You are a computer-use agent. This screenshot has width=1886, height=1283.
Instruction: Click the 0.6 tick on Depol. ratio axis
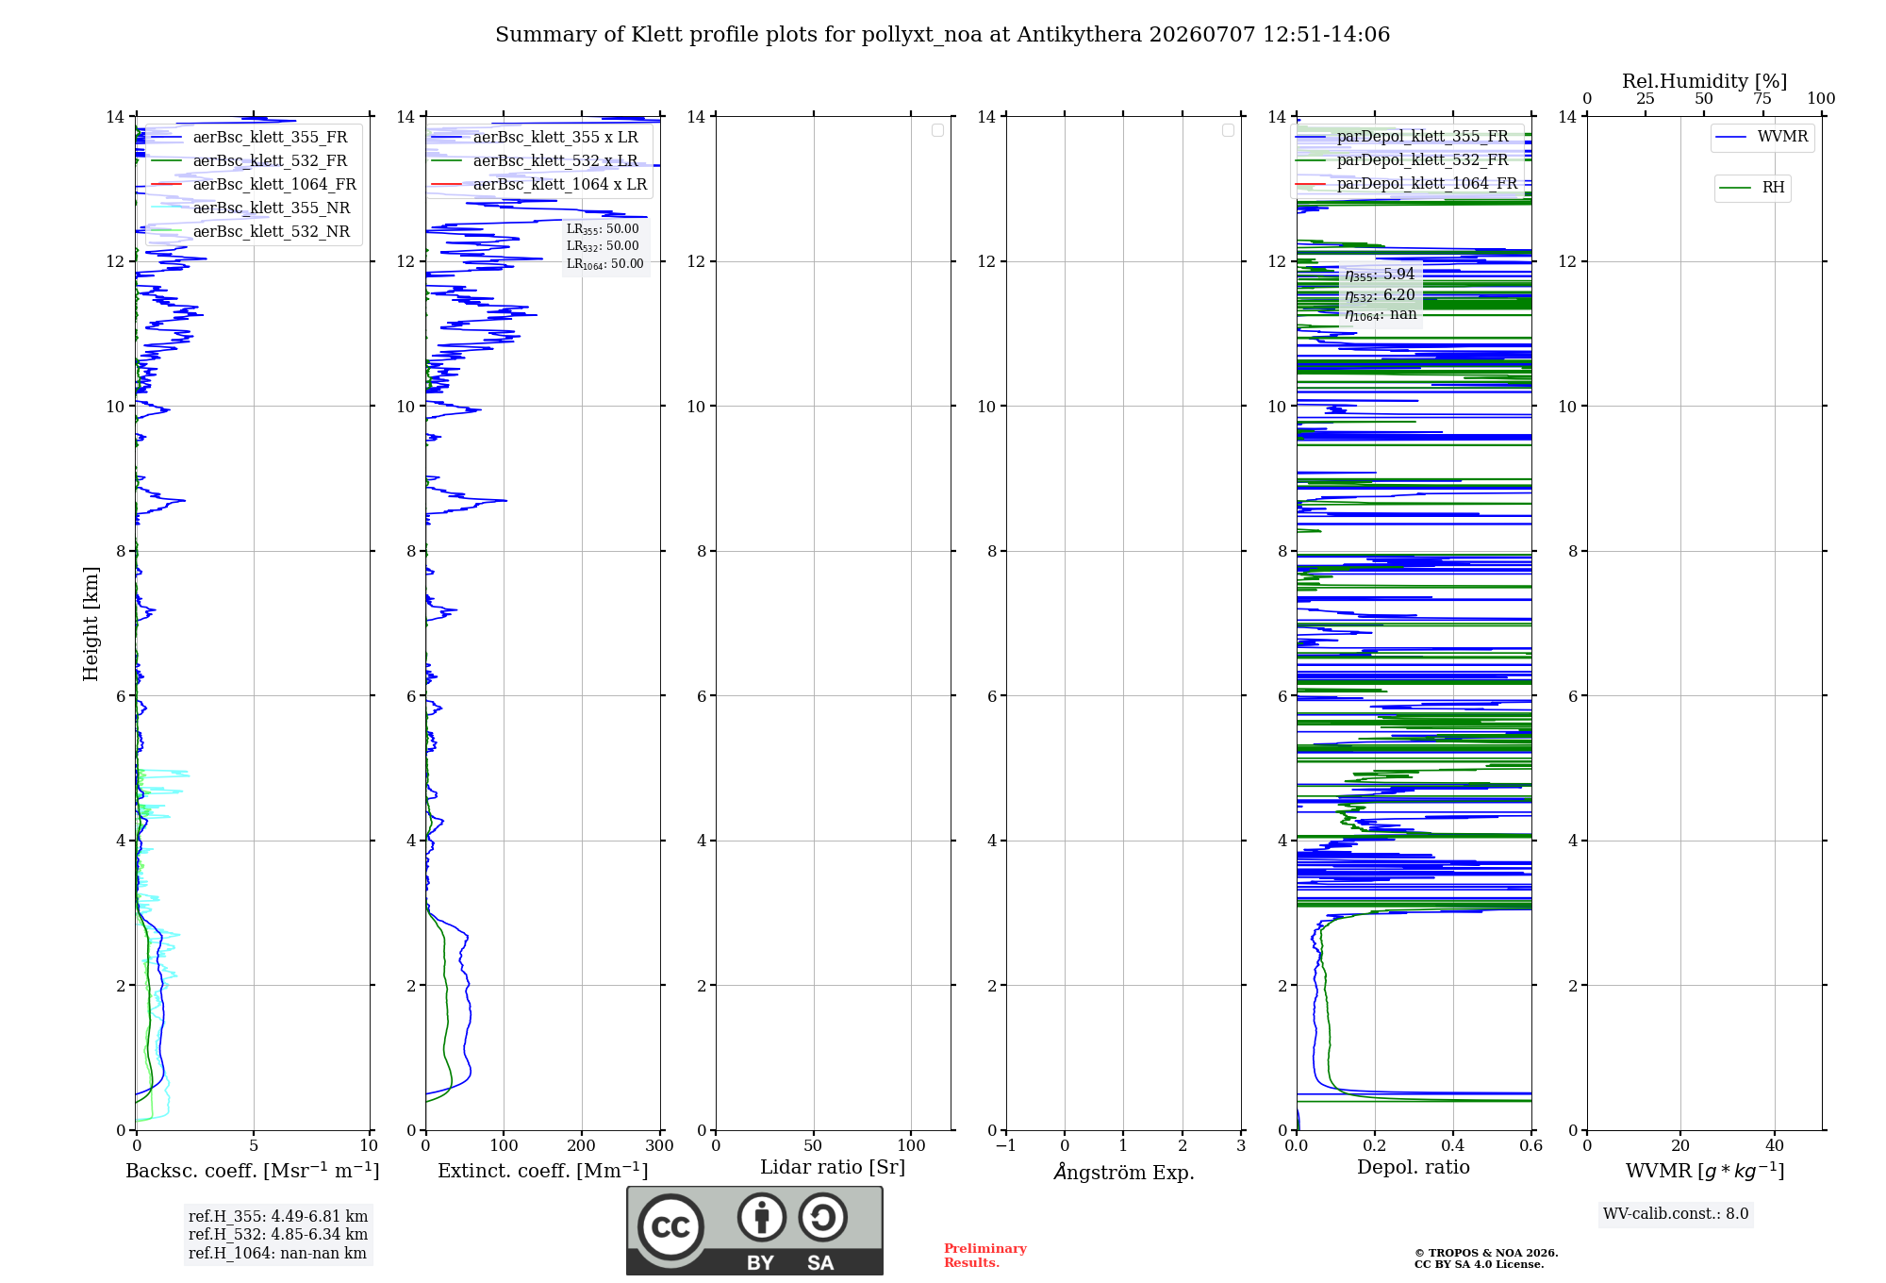1531,1145
